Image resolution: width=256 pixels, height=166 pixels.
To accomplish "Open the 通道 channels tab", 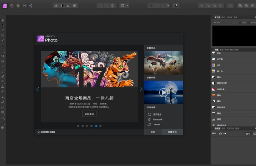I will [x=237, y=129].
